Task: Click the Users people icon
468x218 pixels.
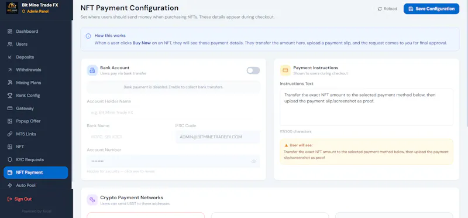Action: [10, 45]
